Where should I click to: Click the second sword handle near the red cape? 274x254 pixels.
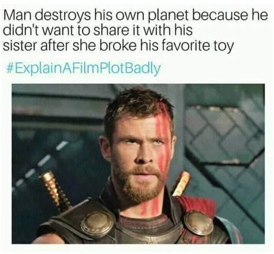(x=182, y=184)
